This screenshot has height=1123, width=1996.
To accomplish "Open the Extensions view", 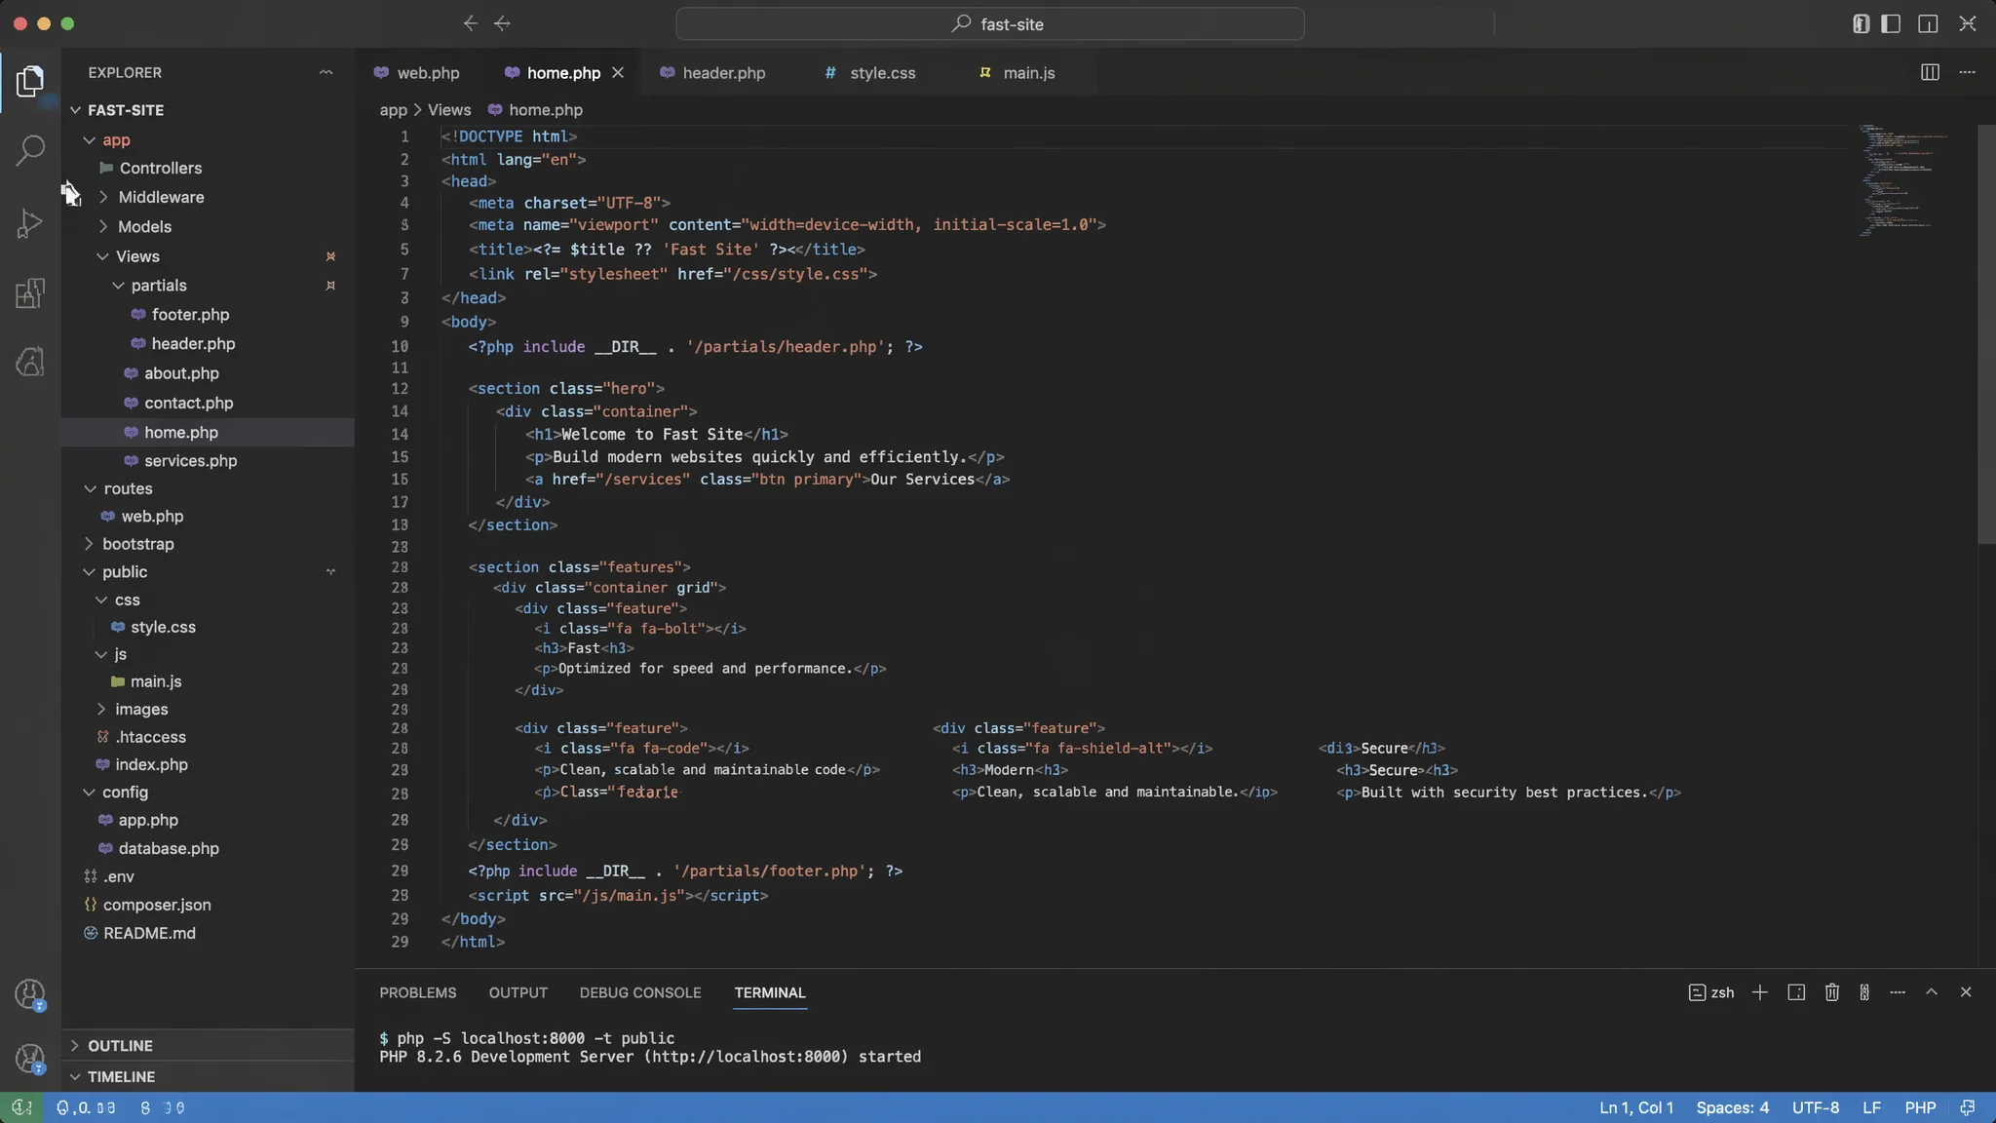I will click(x=30, y=292).
